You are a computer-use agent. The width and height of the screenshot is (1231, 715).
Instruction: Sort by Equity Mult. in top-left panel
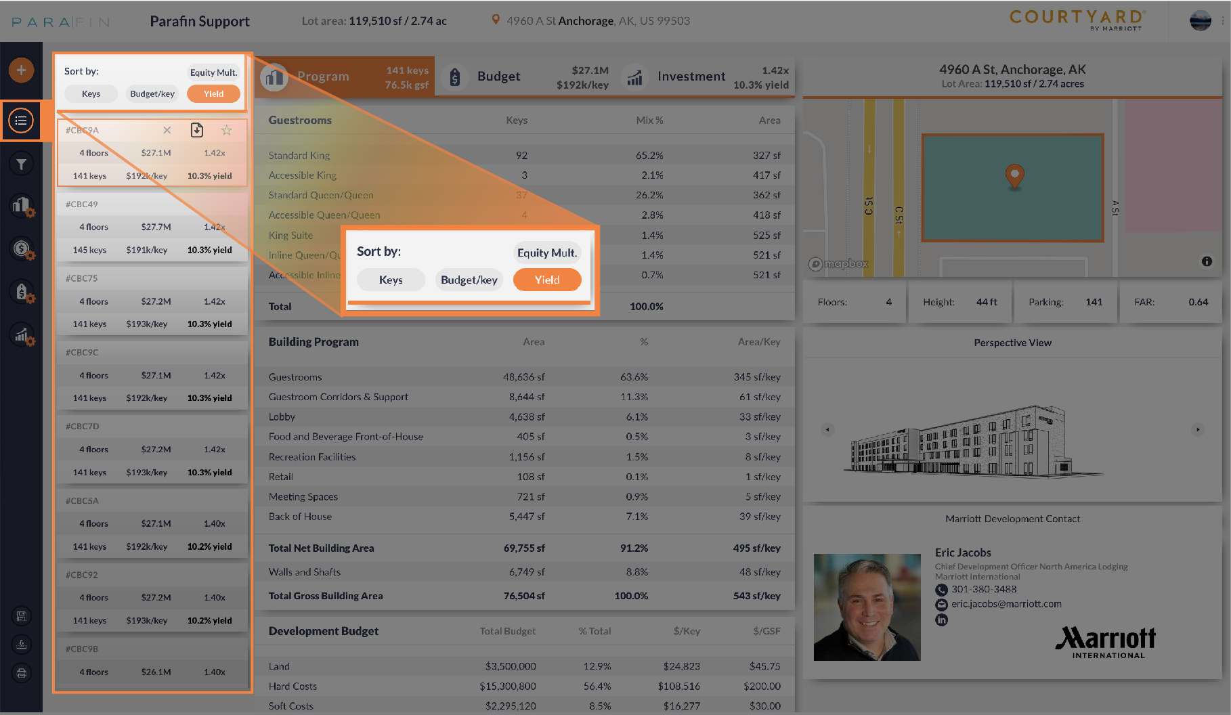213,72
